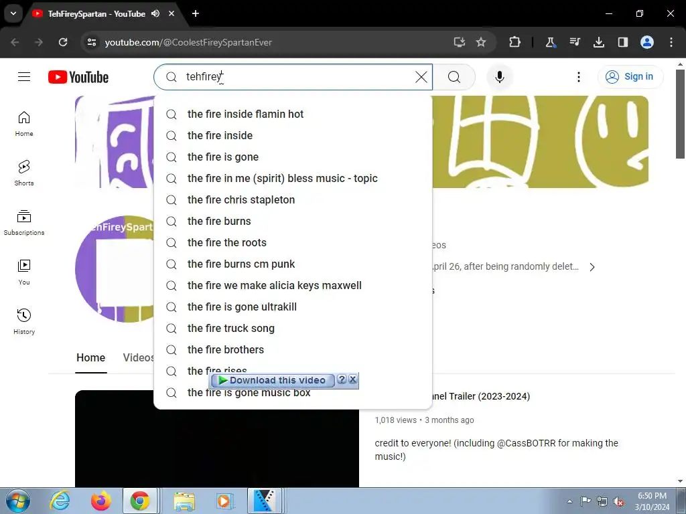Open YouTube settings three-dot menu

pyautogui.click(x=578, y=77)
